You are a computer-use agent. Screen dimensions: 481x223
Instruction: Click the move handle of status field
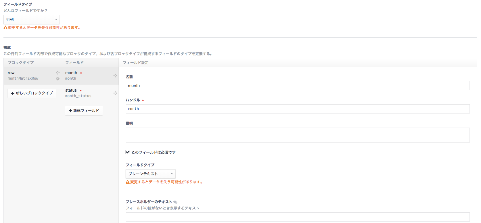point(115,93)
